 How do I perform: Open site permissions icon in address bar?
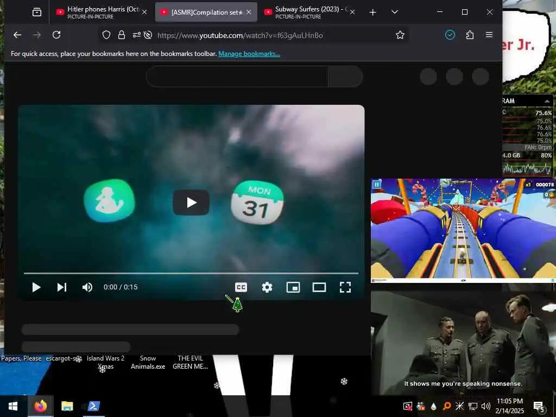(136, 35)
